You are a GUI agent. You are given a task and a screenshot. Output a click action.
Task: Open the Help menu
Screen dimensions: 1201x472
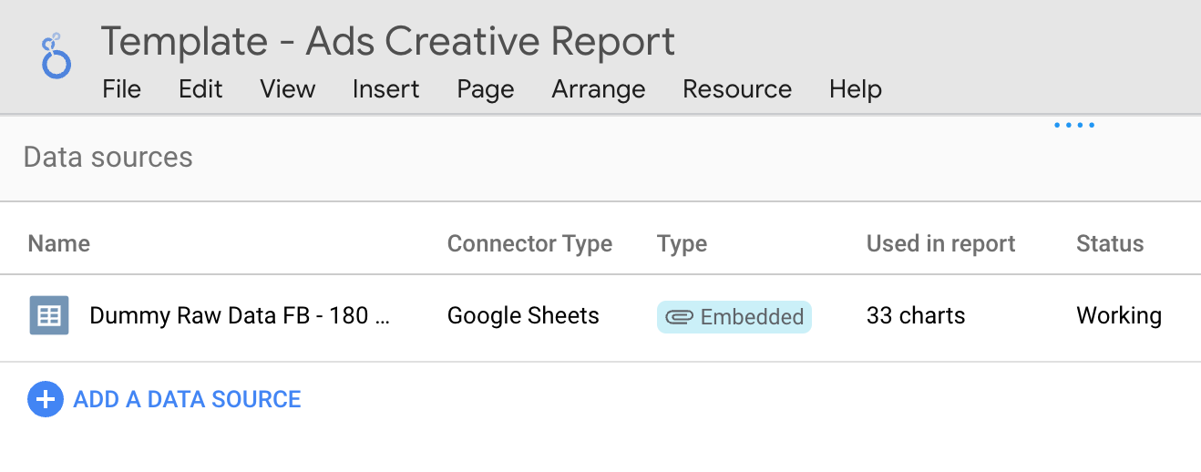tap(856, 89)
